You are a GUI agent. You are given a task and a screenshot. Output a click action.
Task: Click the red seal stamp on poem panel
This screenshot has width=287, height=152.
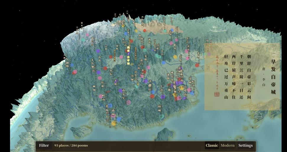217,94
